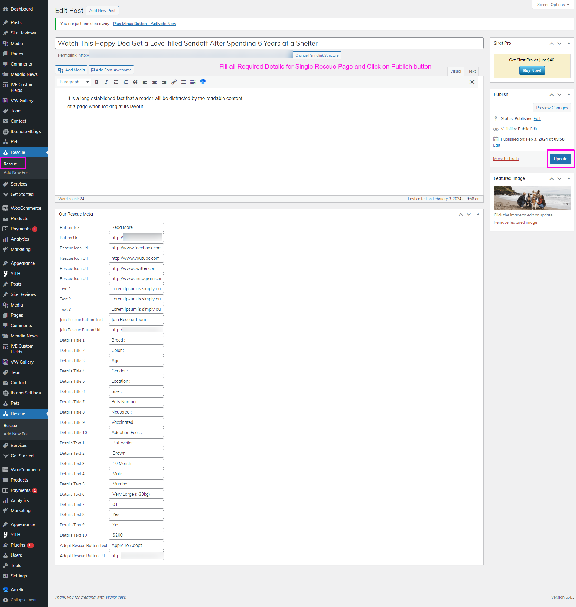Toggle bold formatting in the editor toolbar
This screenshot has width=576, height=607.
pyautogui.click(x=96, y=82)
